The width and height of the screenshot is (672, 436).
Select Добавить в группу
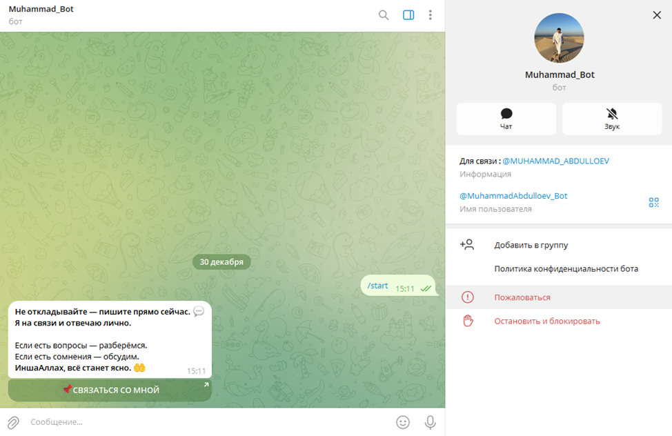click(559, 245)
